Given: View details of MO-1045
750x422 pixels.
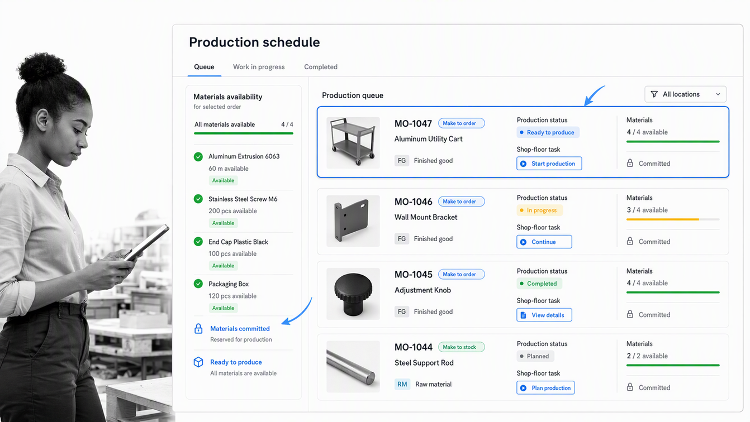Looking at the screenshot, I should click(x=544, y=315).
